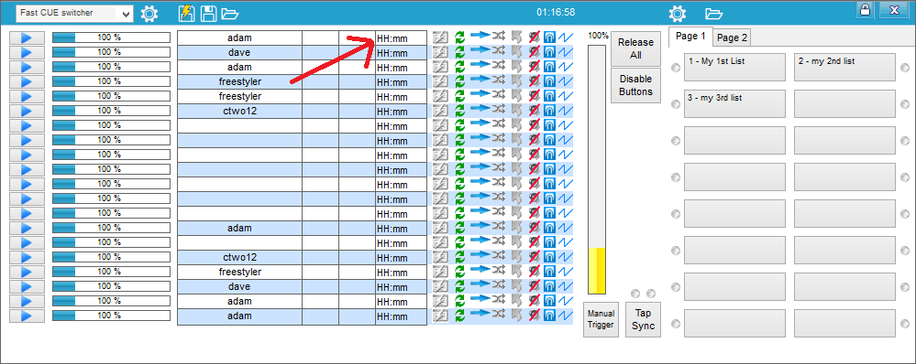Play the top row adam cue
The height and width of the screenshot is (364, 916).
pos(27,37)
